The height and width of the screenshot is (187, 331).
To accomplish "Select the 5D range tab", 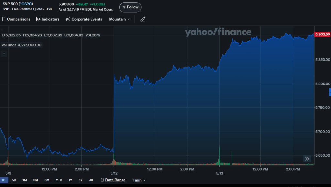I will (14, 180).
